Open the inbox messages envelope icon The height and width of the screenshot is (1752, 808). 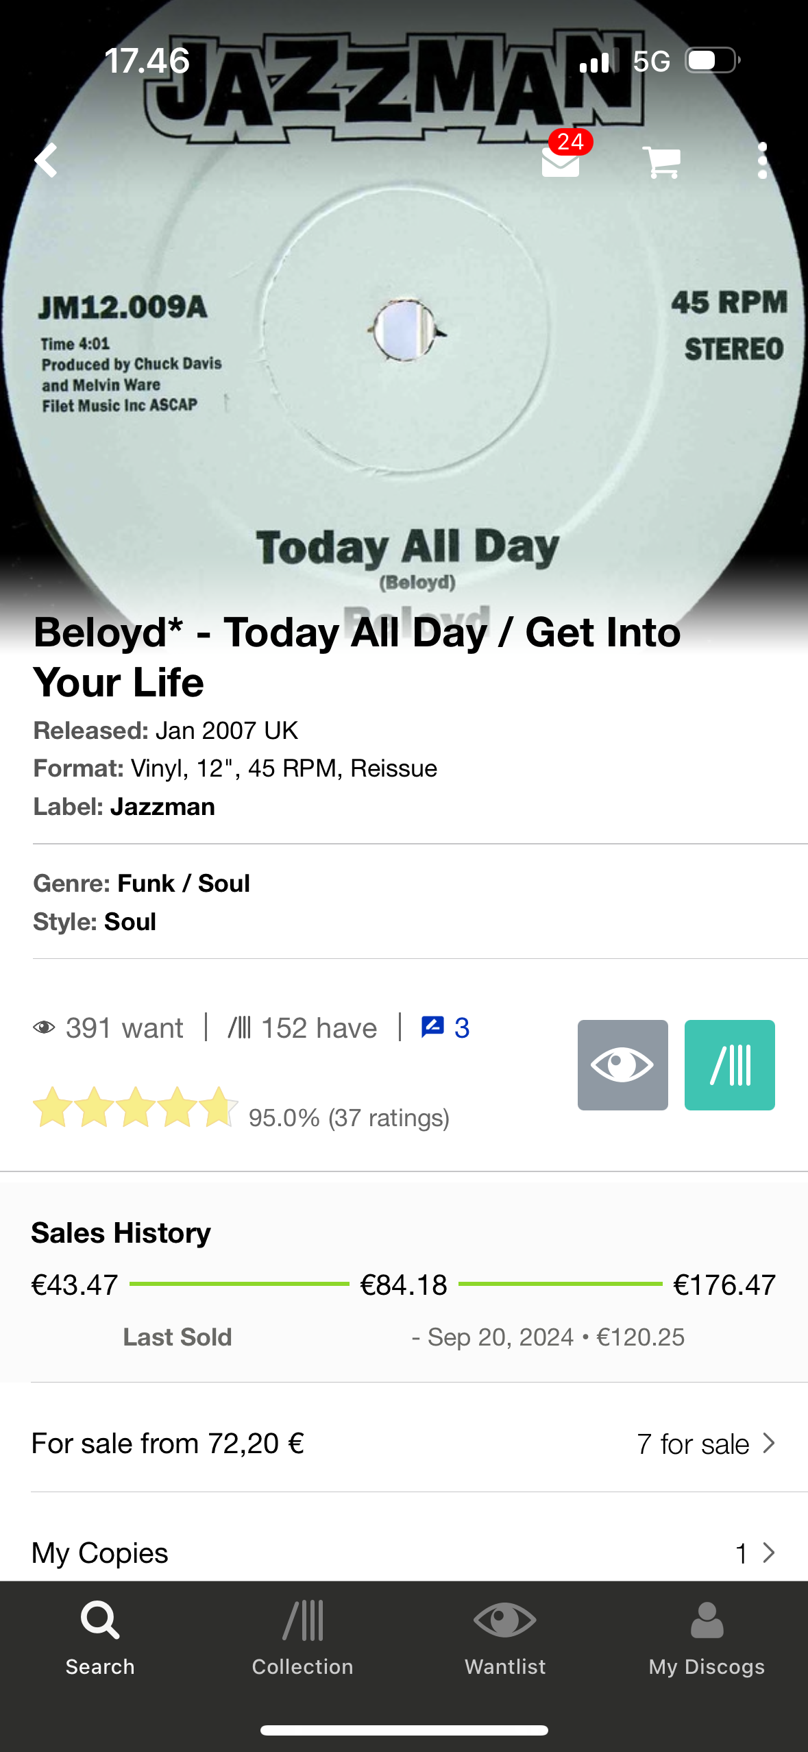point(561,162)
